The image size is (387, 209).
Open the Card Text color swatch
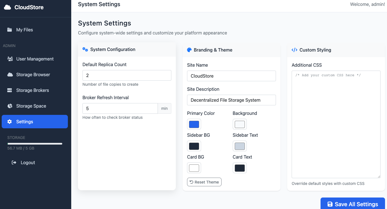(240, 168)
